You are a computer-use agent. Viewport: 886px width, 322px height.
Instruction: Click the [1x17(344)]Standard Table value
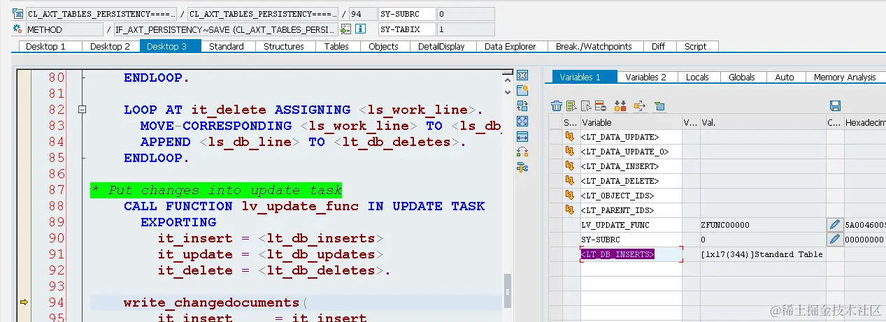[762, 254]
